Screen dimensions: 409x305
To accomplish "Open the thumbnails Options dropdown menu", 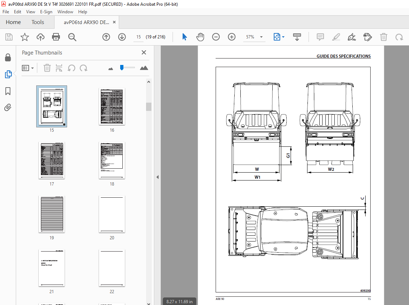I will (28, 68).
